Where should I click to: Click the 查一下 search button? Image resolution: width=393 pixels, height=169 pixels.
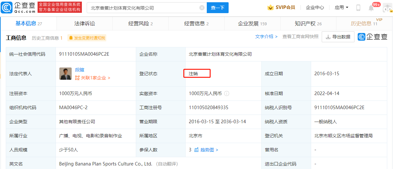218,8
